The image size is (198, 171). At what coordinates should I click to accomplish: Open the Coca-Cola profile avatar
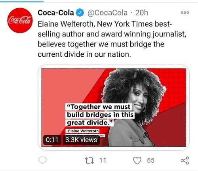[20, 20]
